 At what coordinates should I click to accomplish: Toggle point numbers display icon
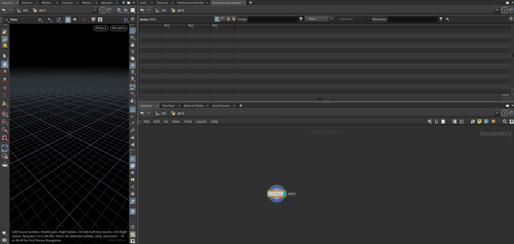point(133,130)
